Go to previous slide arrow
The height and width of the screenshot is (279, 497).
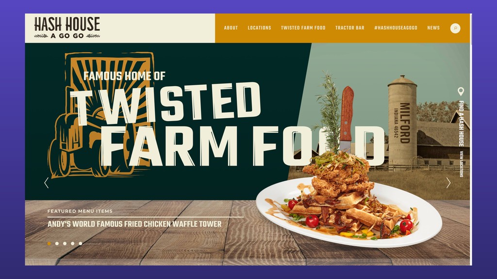47,183
